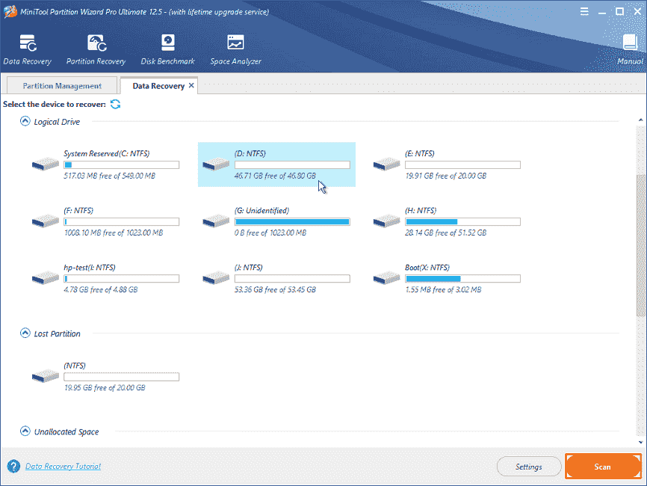Image resolution: width=647 pixels, height=486 pixels.
Task: Click "1.55 MB free of 3.02 MB" text
Action: click(x=443, y=290)
